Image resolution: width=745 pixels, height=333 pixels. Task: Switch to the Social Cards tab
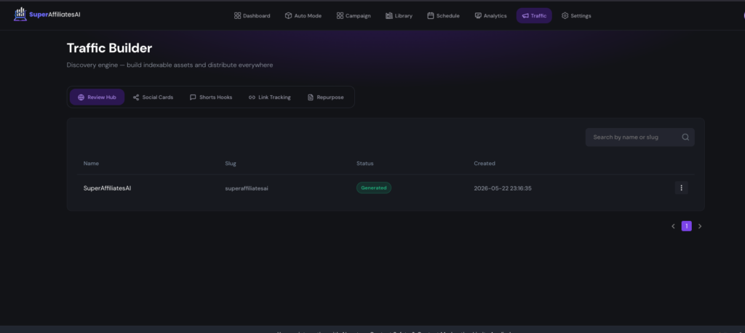pyautogui.click(x=153, y=97)
